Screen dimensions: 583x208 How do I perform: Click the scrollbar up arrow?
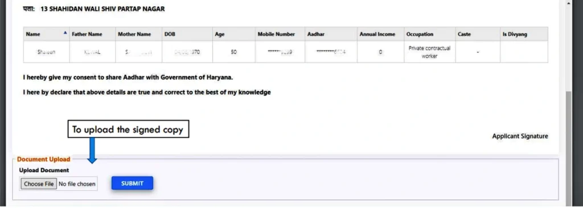569,3
